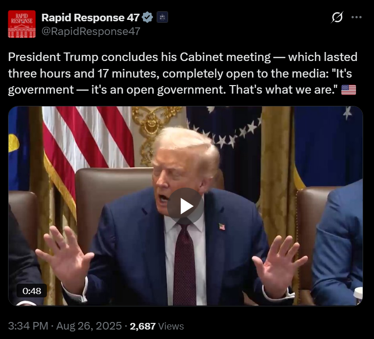Image resolution: width=374 pixels, height=339 pixels.
Task: Click the 0:48 video duration badge
Action: coord(32,291)
